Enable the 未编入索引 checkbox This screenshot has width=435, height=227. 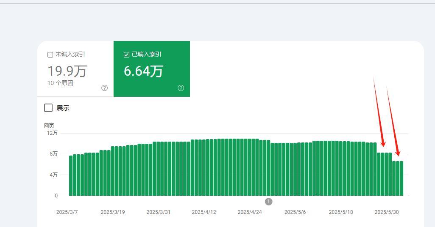point(50,55)
